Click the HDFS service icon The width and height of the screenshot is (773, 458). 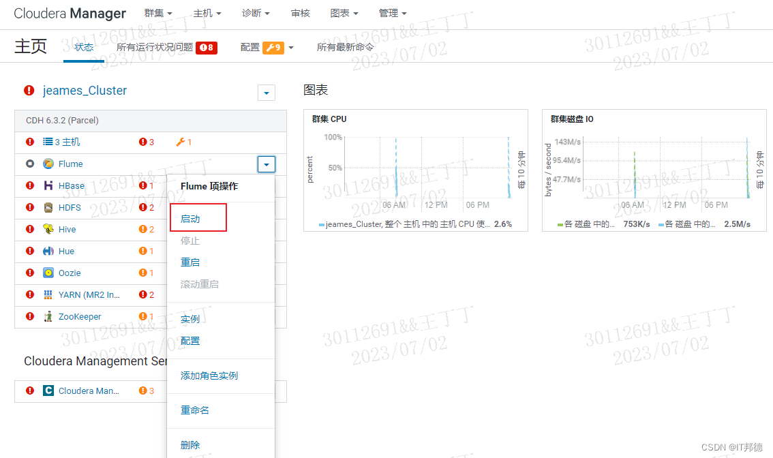tap(48, 208)
